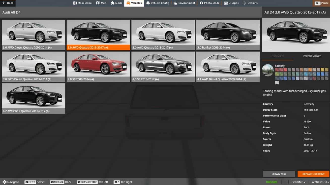Click the Options sliders icon
Image resolution: width=330 pixels, height=185 pixels.
pos(245,3)
